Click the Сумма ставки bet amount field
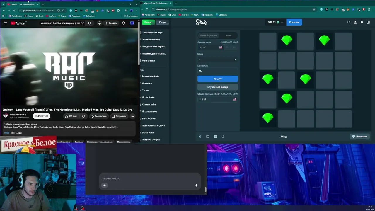 pos(208,47)
